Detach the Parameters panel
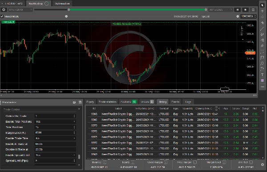This screenshot has width=267, height=172. 74,102
